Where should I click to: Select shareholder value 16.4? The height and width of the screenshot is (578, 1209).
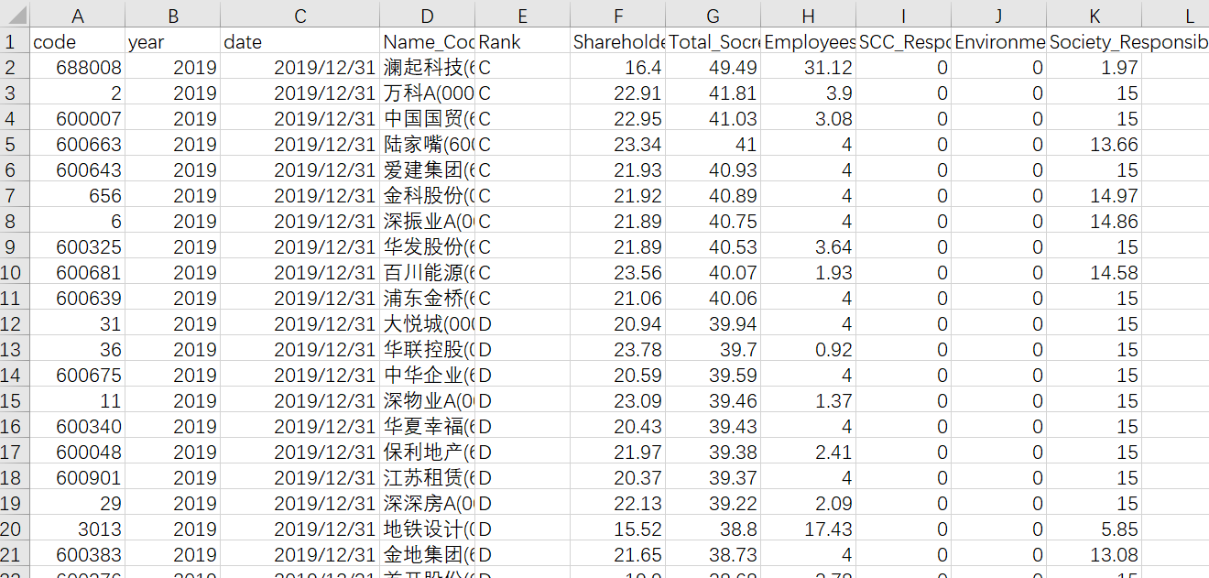point(618,67)
